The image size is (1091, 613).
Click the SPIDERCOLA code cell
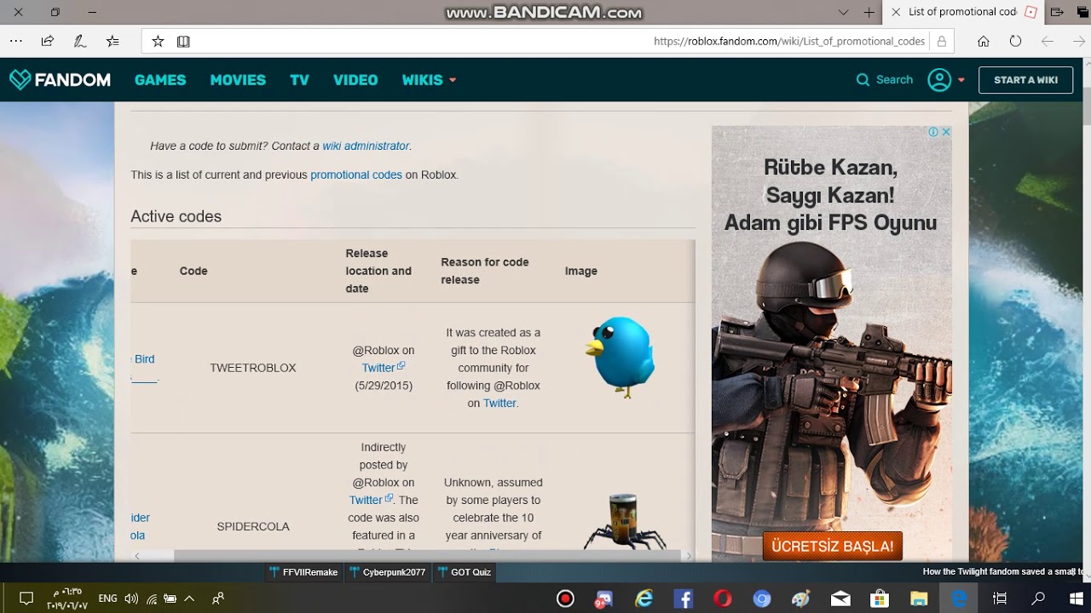pyautogui.click(x=253, y=526)
